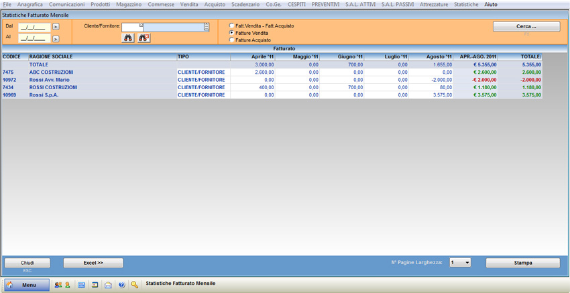Click the binoculars clear-search icon with red X
Image resolution: width=570 pixels, height=293 pixels.
pos(144,38)
